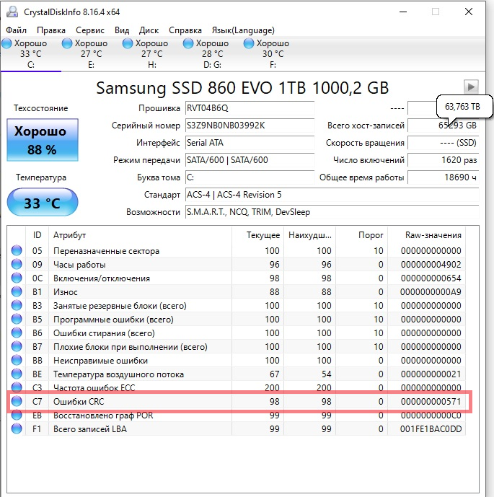Select the Ошибки CRC attribute row

(237, 401)
